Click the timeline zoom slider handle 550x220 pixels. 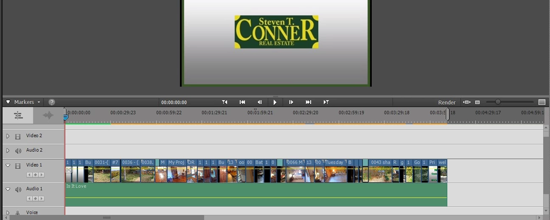pos(498,102)
